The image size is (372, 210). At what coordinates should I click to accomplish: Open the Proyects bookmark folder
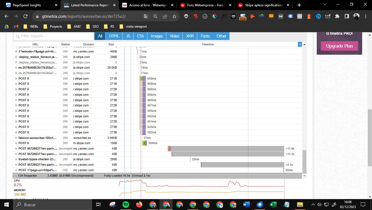coord(53,27)
